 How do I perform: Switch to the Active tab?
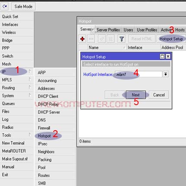coord(166,30)
